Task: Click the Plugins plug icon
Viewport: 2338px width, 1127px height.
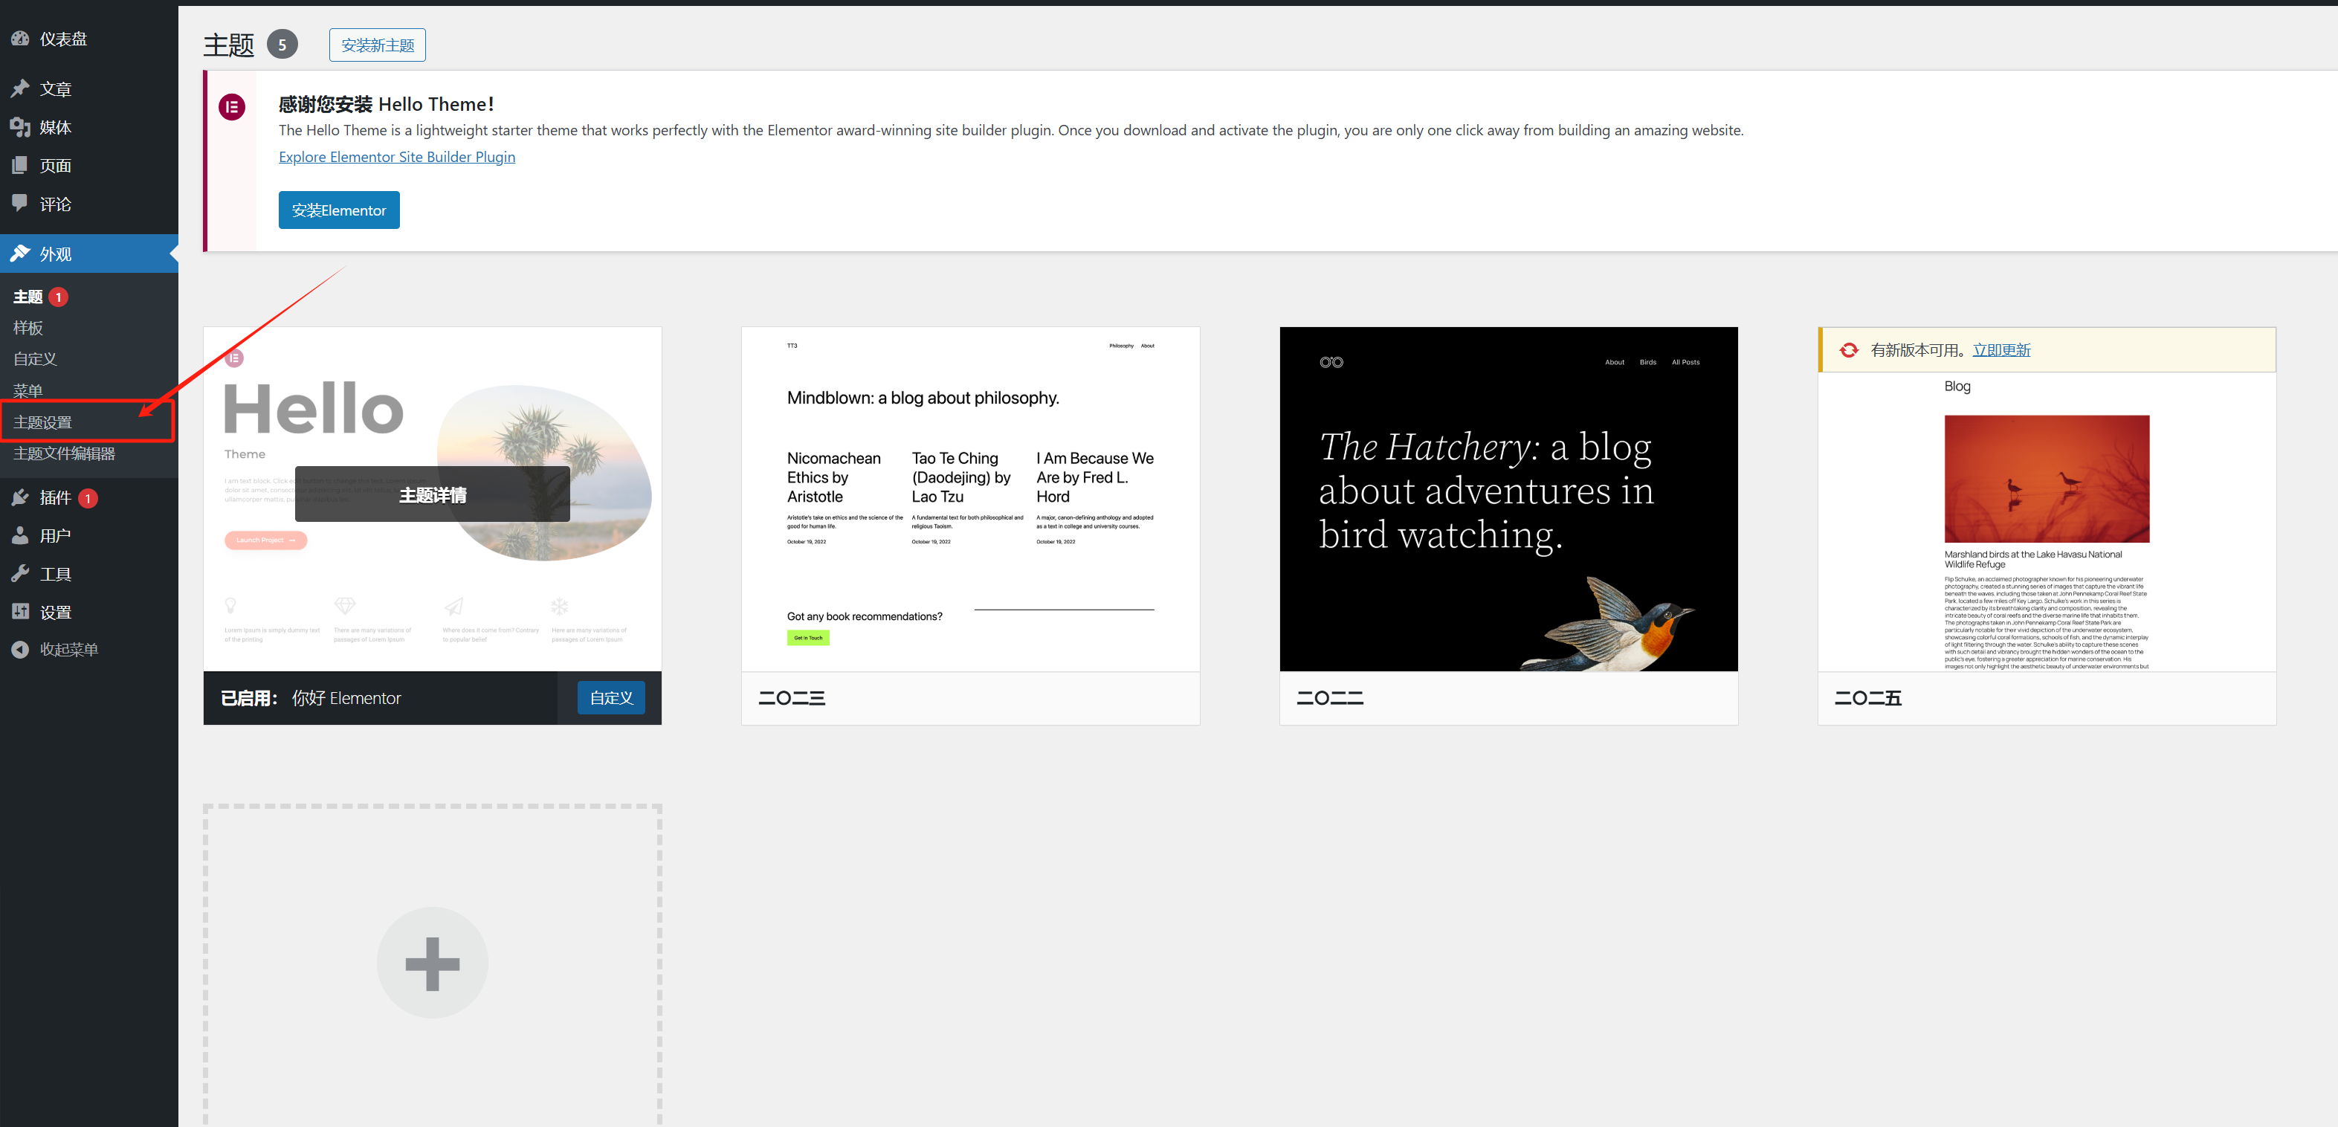Action: pos(20,497)
